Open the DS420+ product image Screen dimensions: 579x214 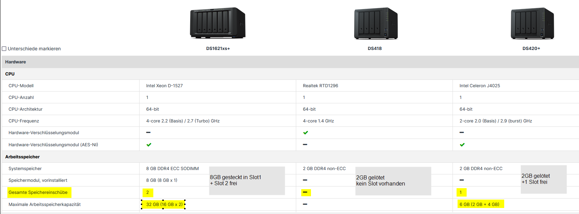click(x=532, y=23)
